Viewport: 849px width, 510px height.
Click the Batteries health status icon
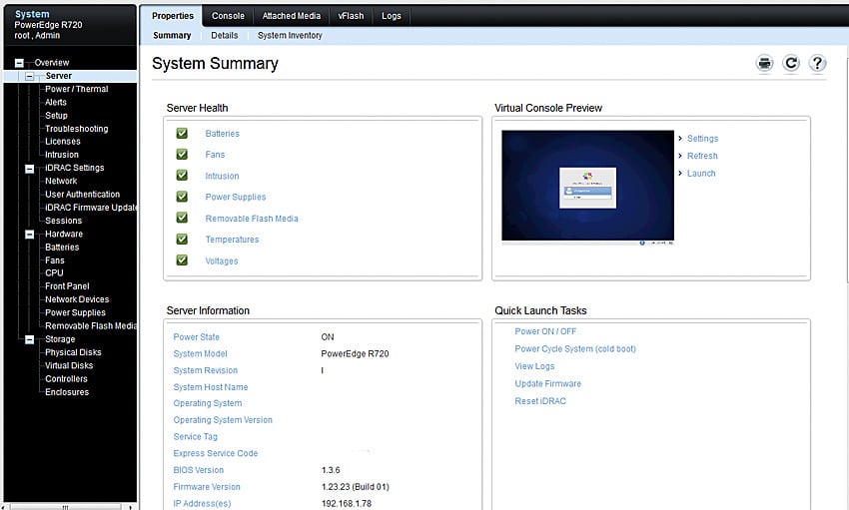click(x=182, y=133)
